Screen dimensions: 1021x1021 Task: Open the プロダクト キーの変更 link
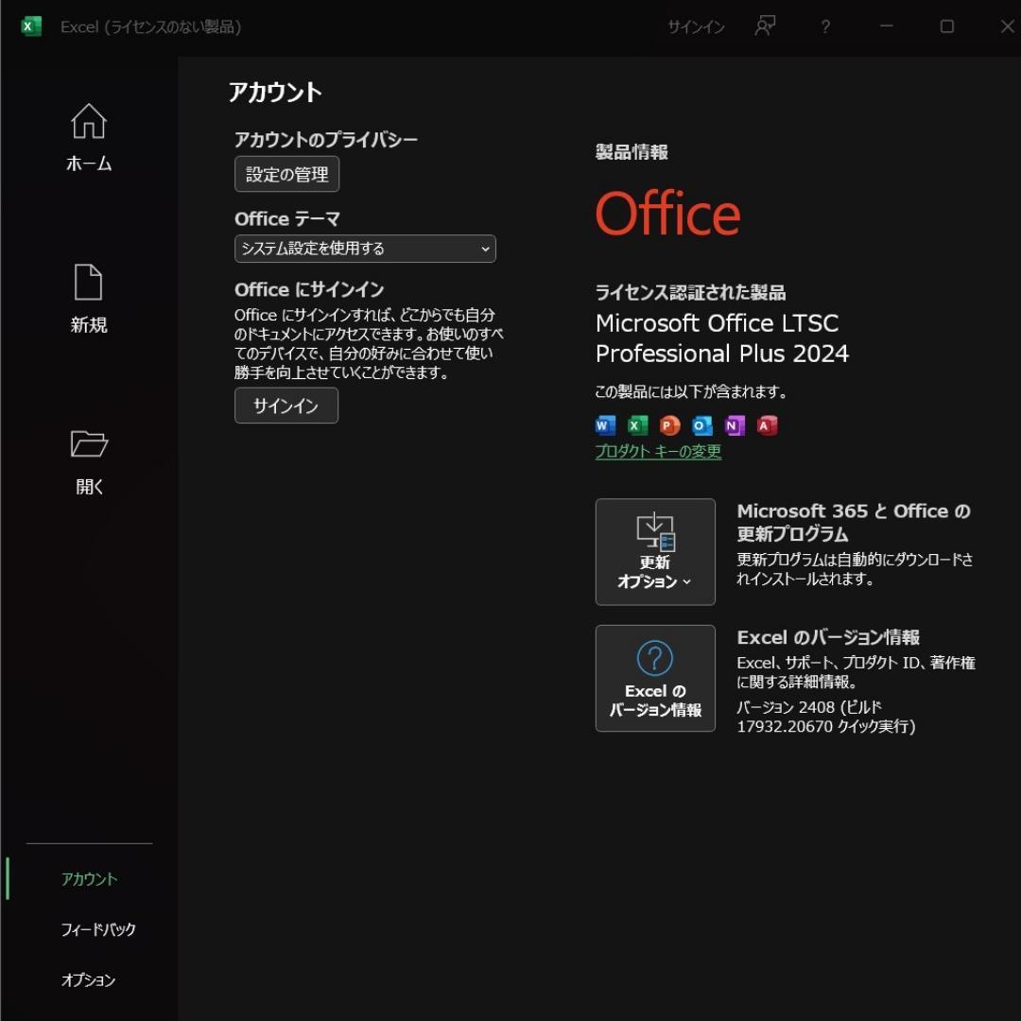(x=658, y=453)
